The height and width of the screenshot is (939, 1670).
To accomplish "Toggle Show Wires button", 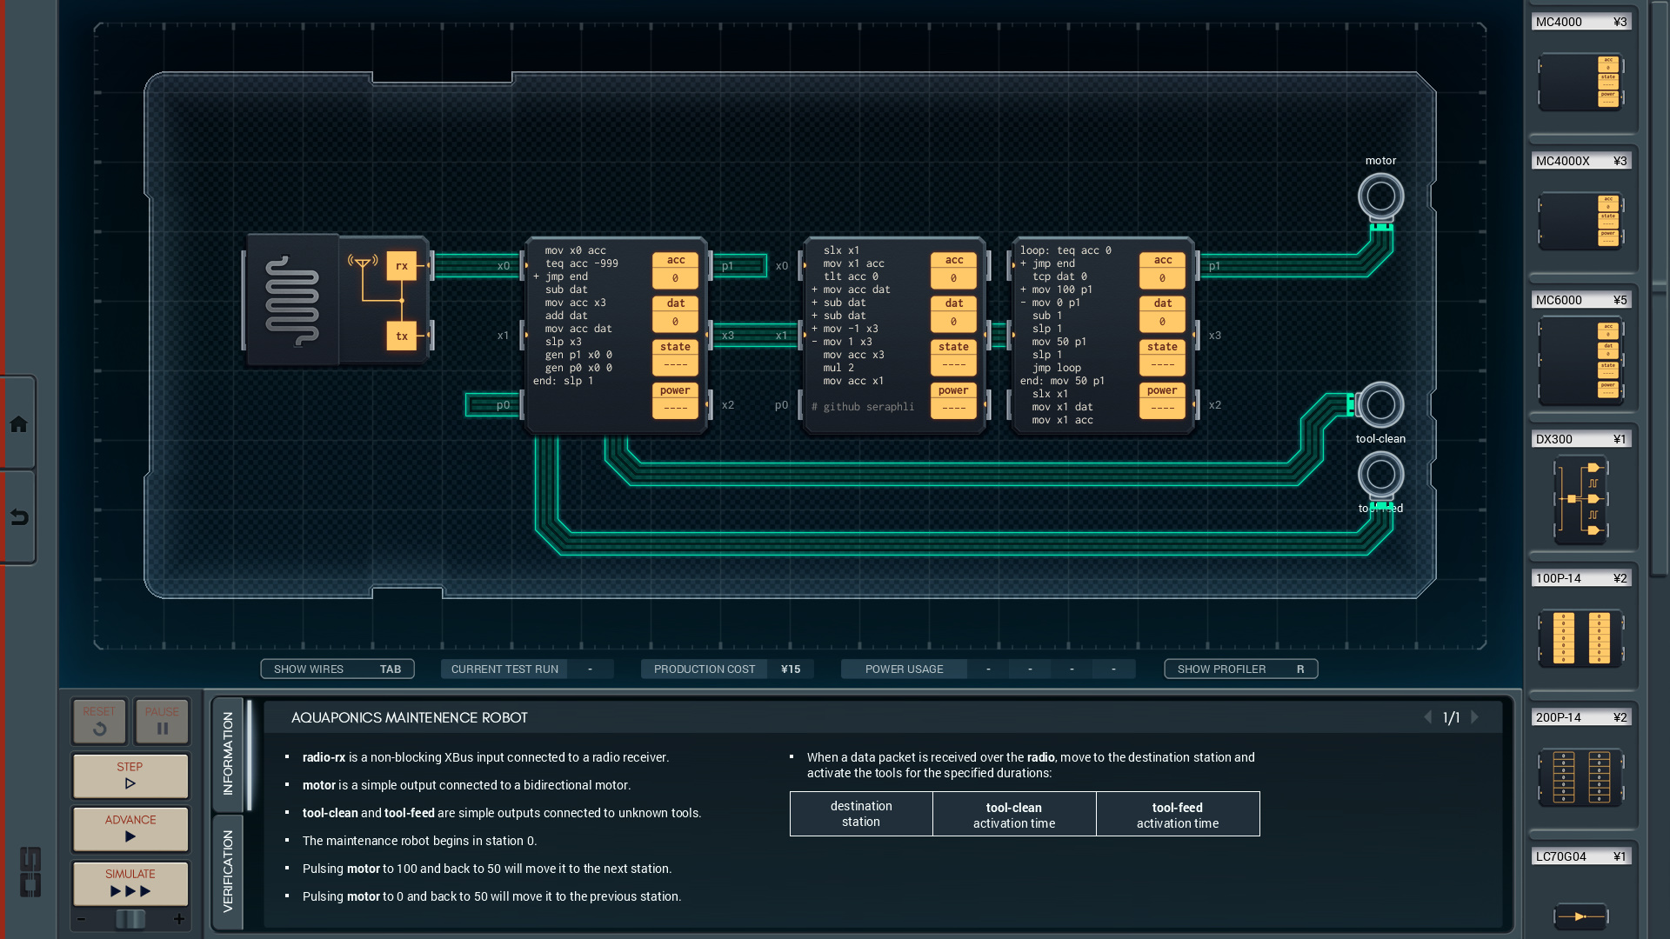I will pos(337,669).
